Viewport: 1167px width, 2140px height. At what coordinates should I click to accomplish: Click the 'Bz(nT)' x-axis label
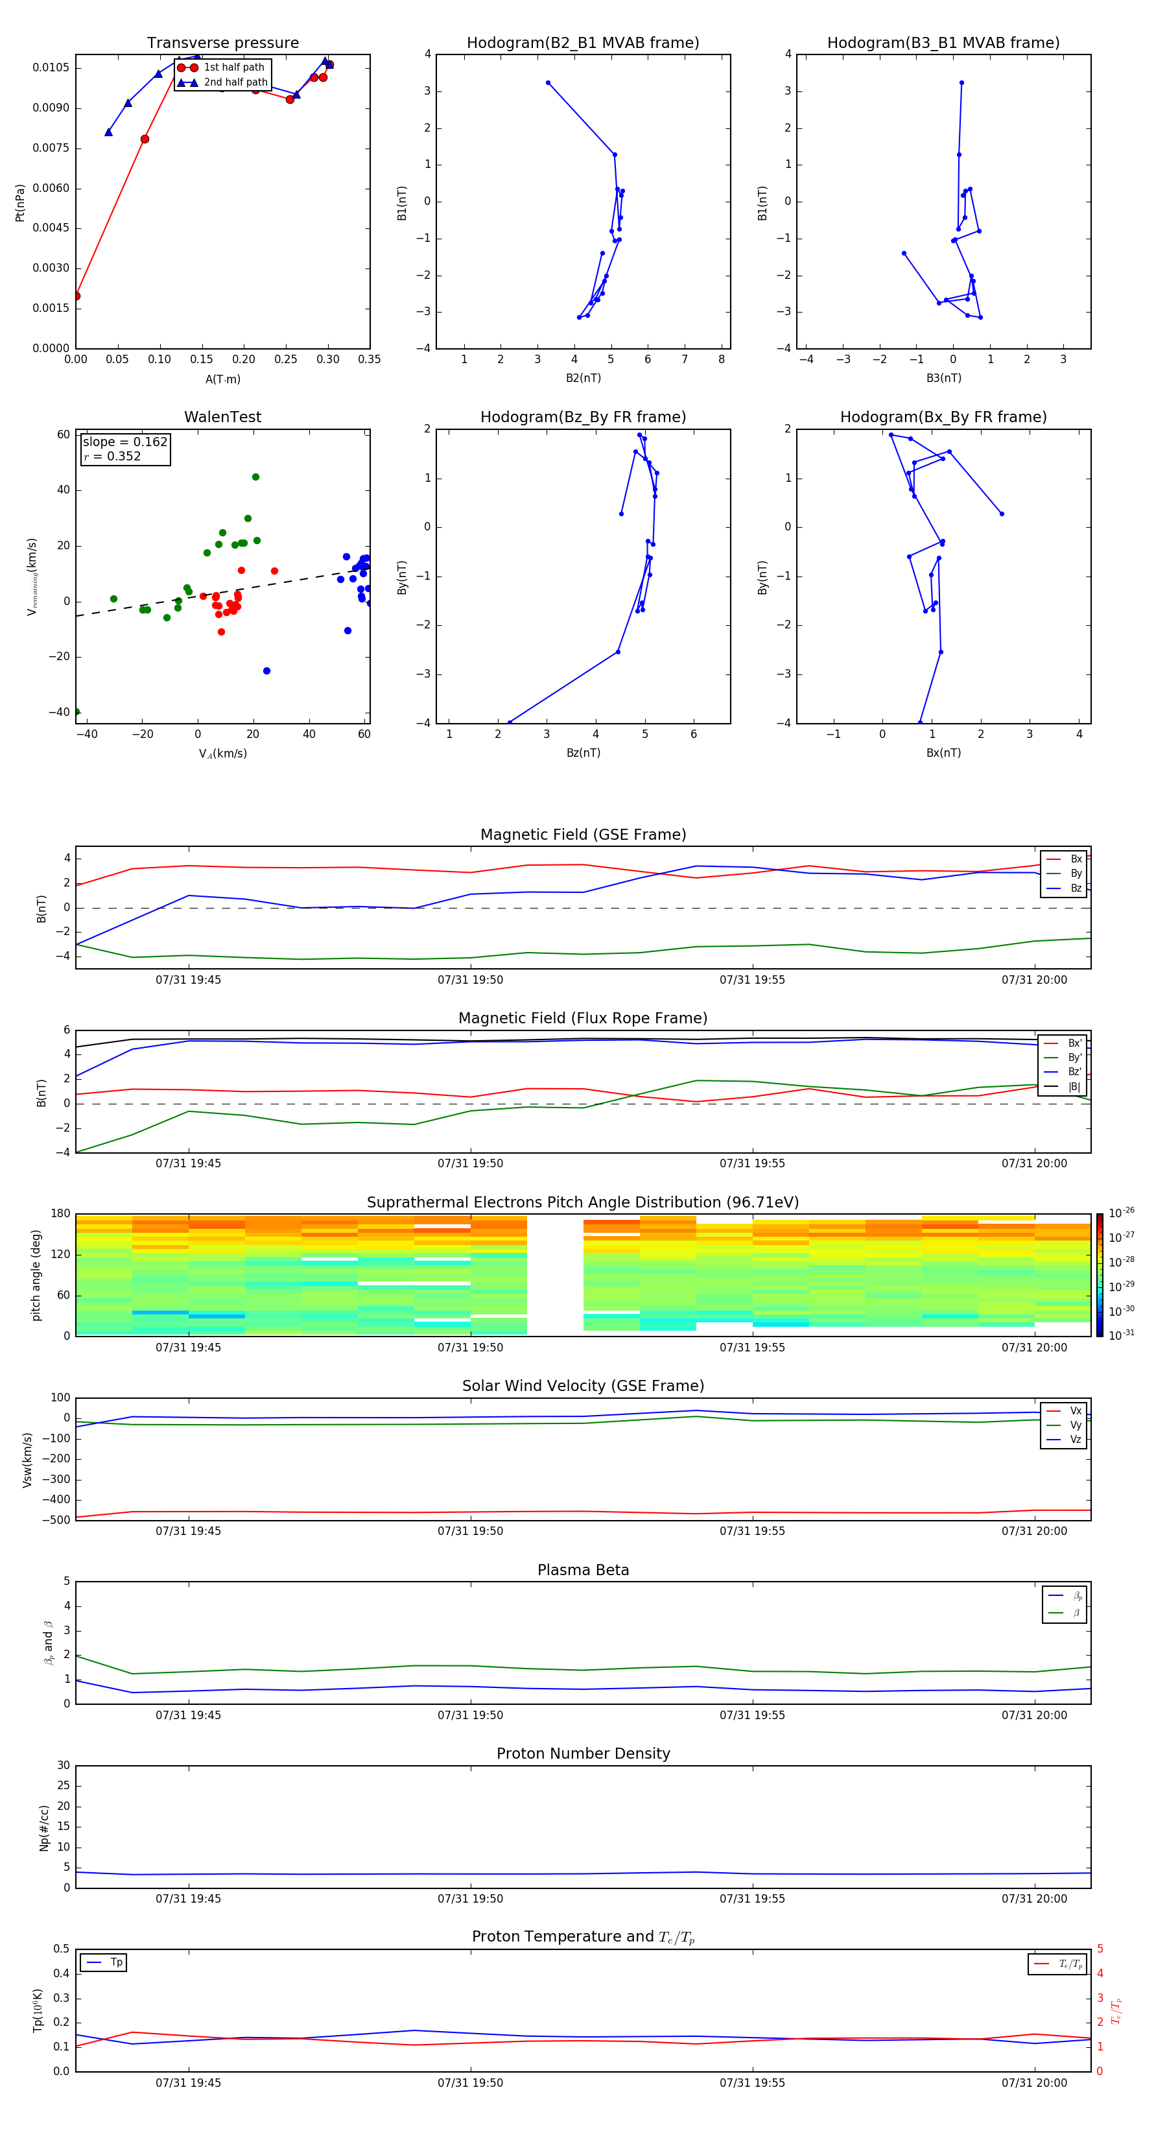(583, 753)
